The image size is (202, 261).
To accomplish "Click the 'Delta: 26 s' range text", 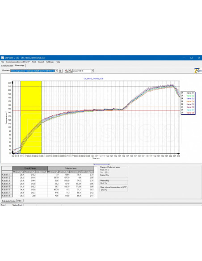I will click(105, 175).
